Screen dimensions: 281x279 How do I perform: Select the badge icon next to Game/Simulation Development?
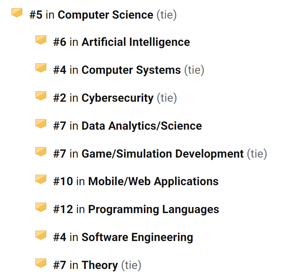41,151
